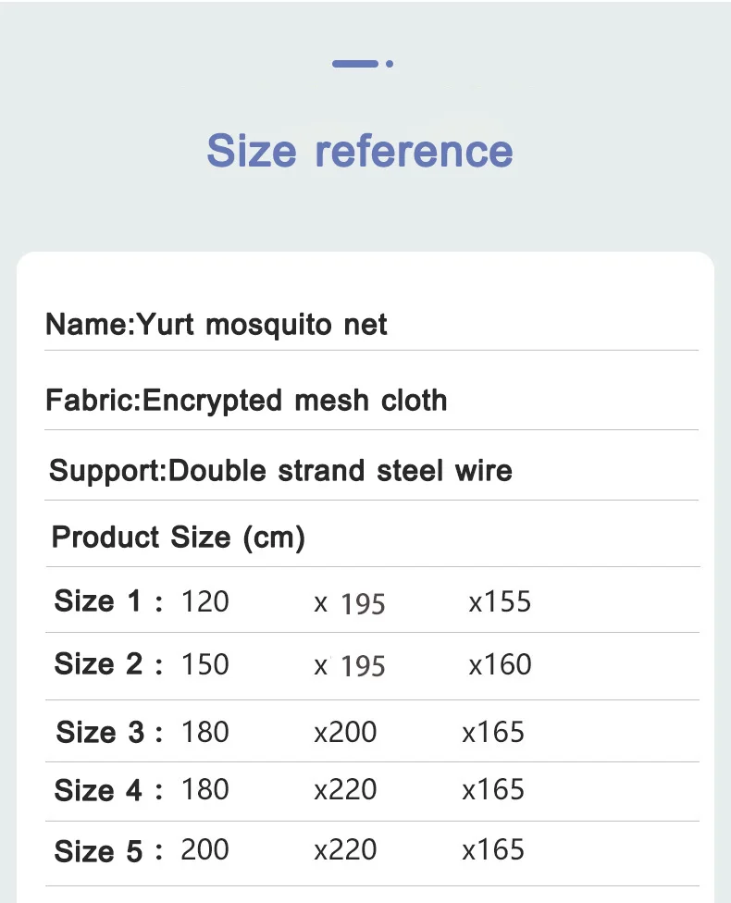
Task: Click the blue dash decoration above heading
Action: [x=355, y=63]
